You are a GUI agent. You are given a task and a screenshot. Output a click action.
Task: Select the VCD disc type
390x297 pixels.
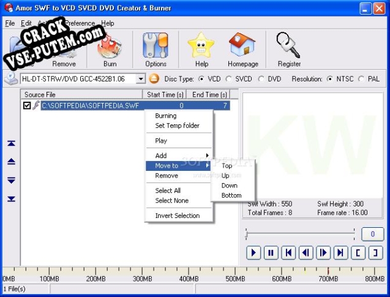[x=201, y=79]
